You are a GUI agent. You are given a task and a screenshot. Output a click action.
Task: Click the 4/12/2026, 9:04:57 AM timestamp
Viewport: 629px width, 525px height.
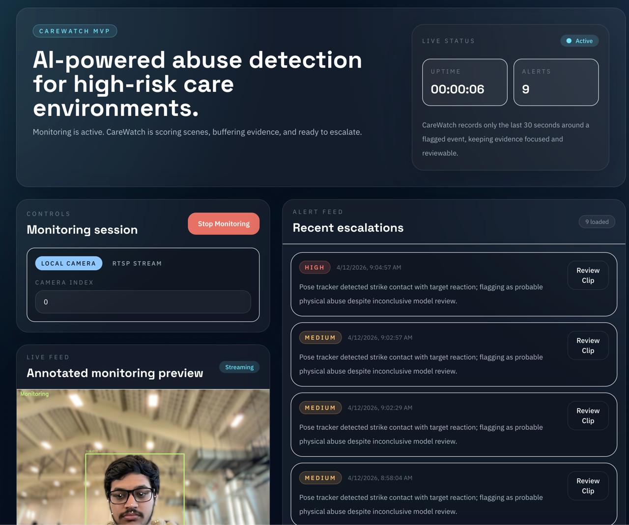click(x=369, y=268)
